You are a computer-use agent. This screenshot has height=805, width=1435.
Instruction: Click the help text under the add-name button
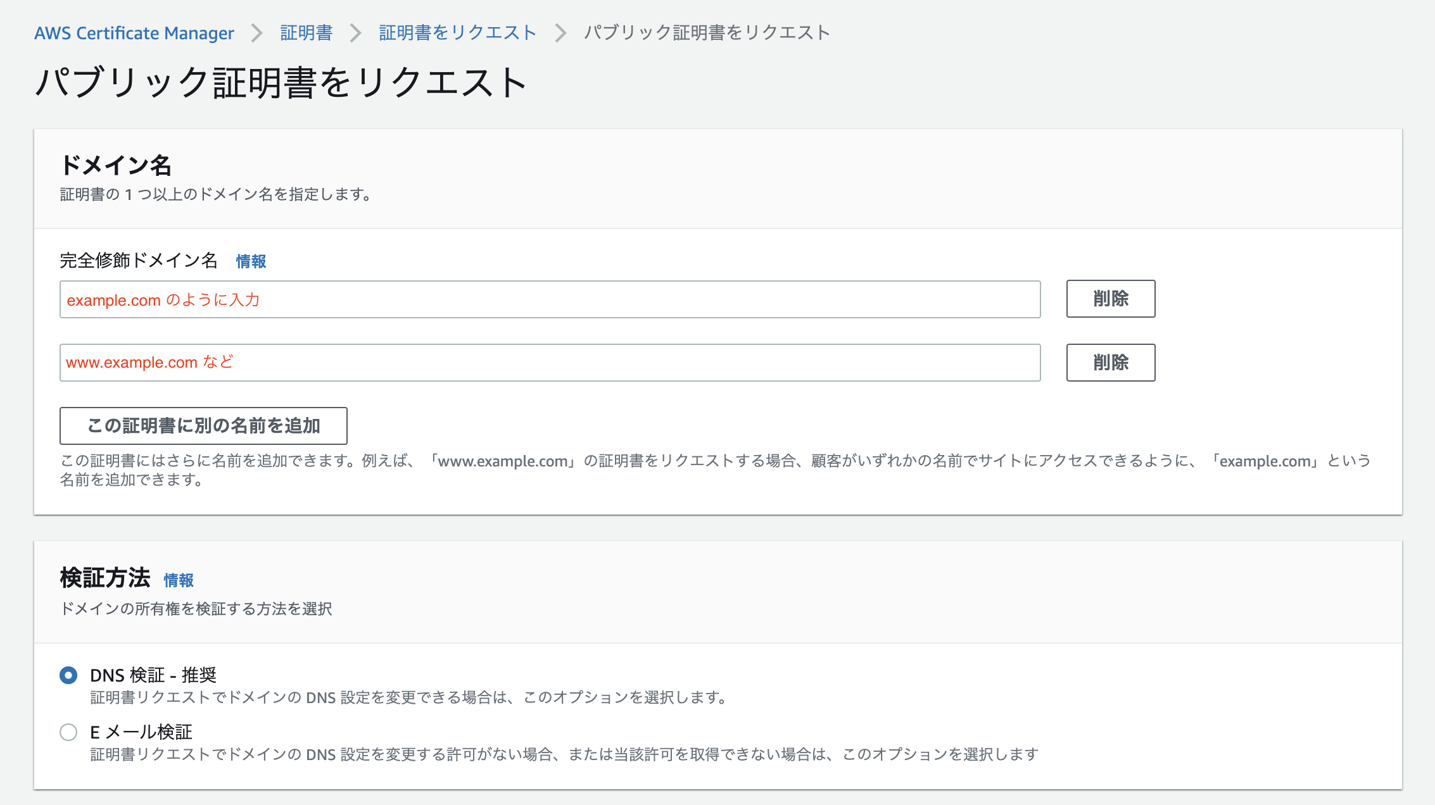(716, 470)
